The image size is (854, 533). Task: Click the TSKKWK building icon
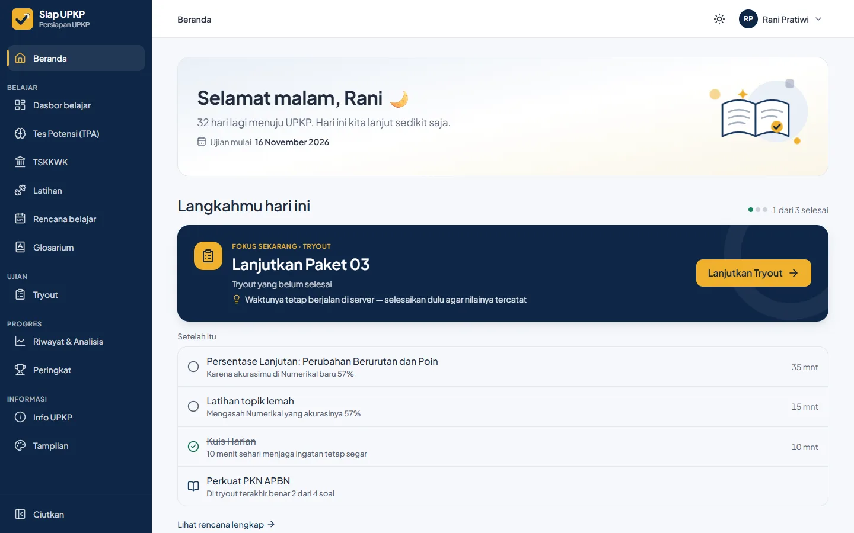coord(20,162)
